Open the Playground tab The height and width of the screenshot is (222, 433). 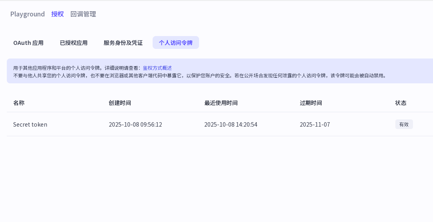pyautogui.click(x=27, y=14)
